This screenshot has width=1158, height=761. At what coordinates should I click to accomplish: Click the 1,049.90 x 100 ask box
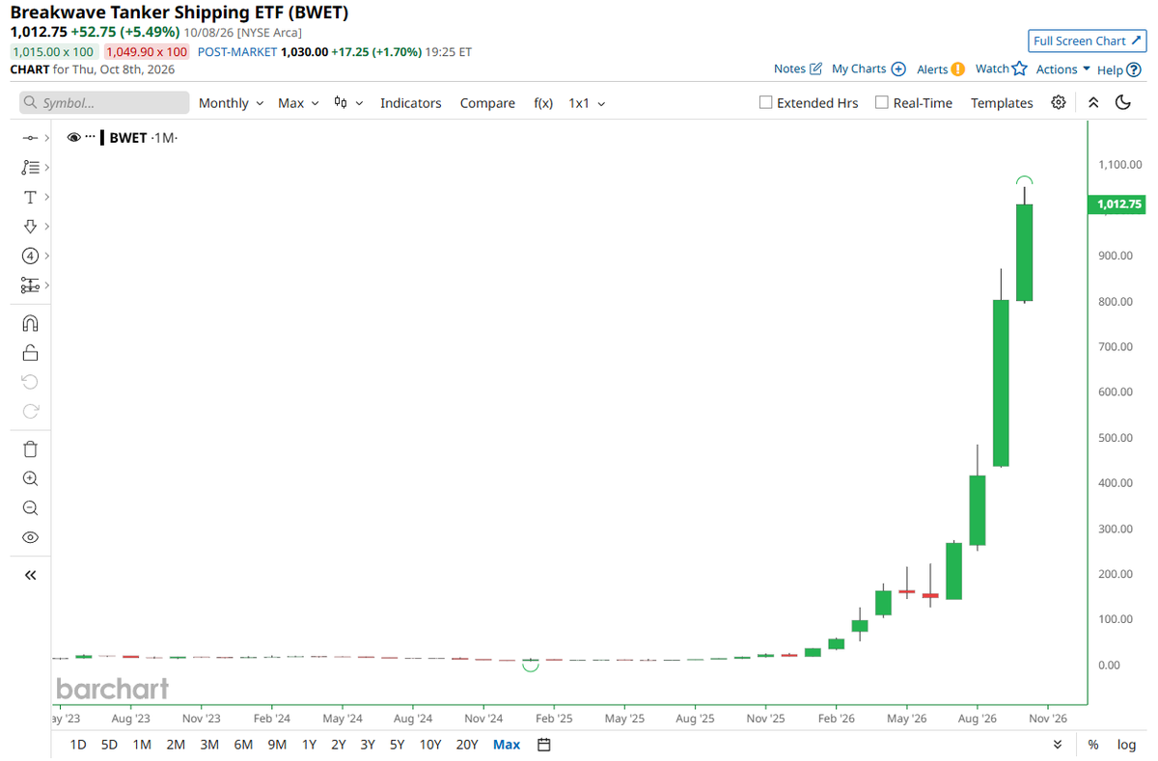click(x=147, y=52)
